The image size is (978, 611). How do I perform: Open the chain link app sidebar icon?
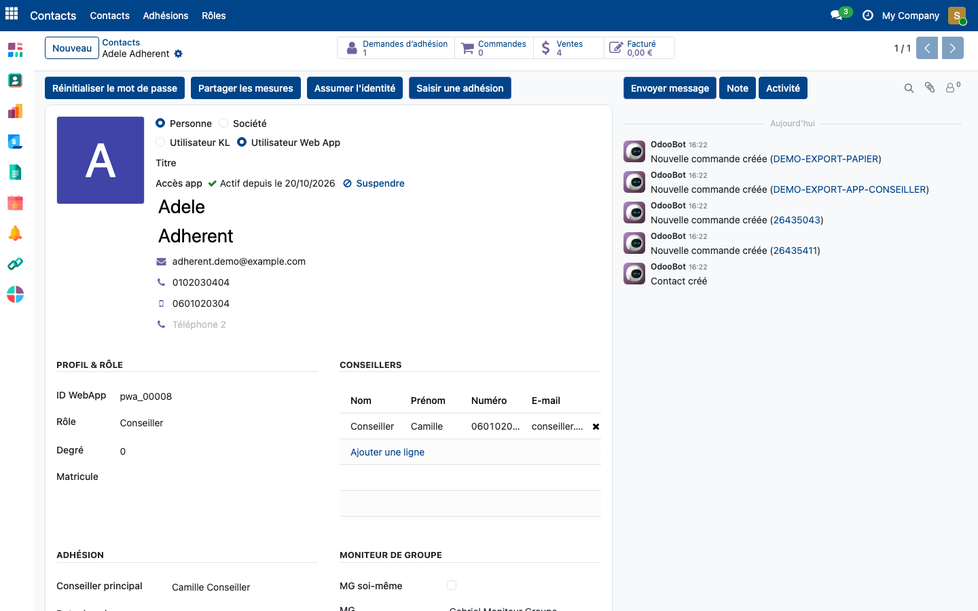(x=15, y=263)
